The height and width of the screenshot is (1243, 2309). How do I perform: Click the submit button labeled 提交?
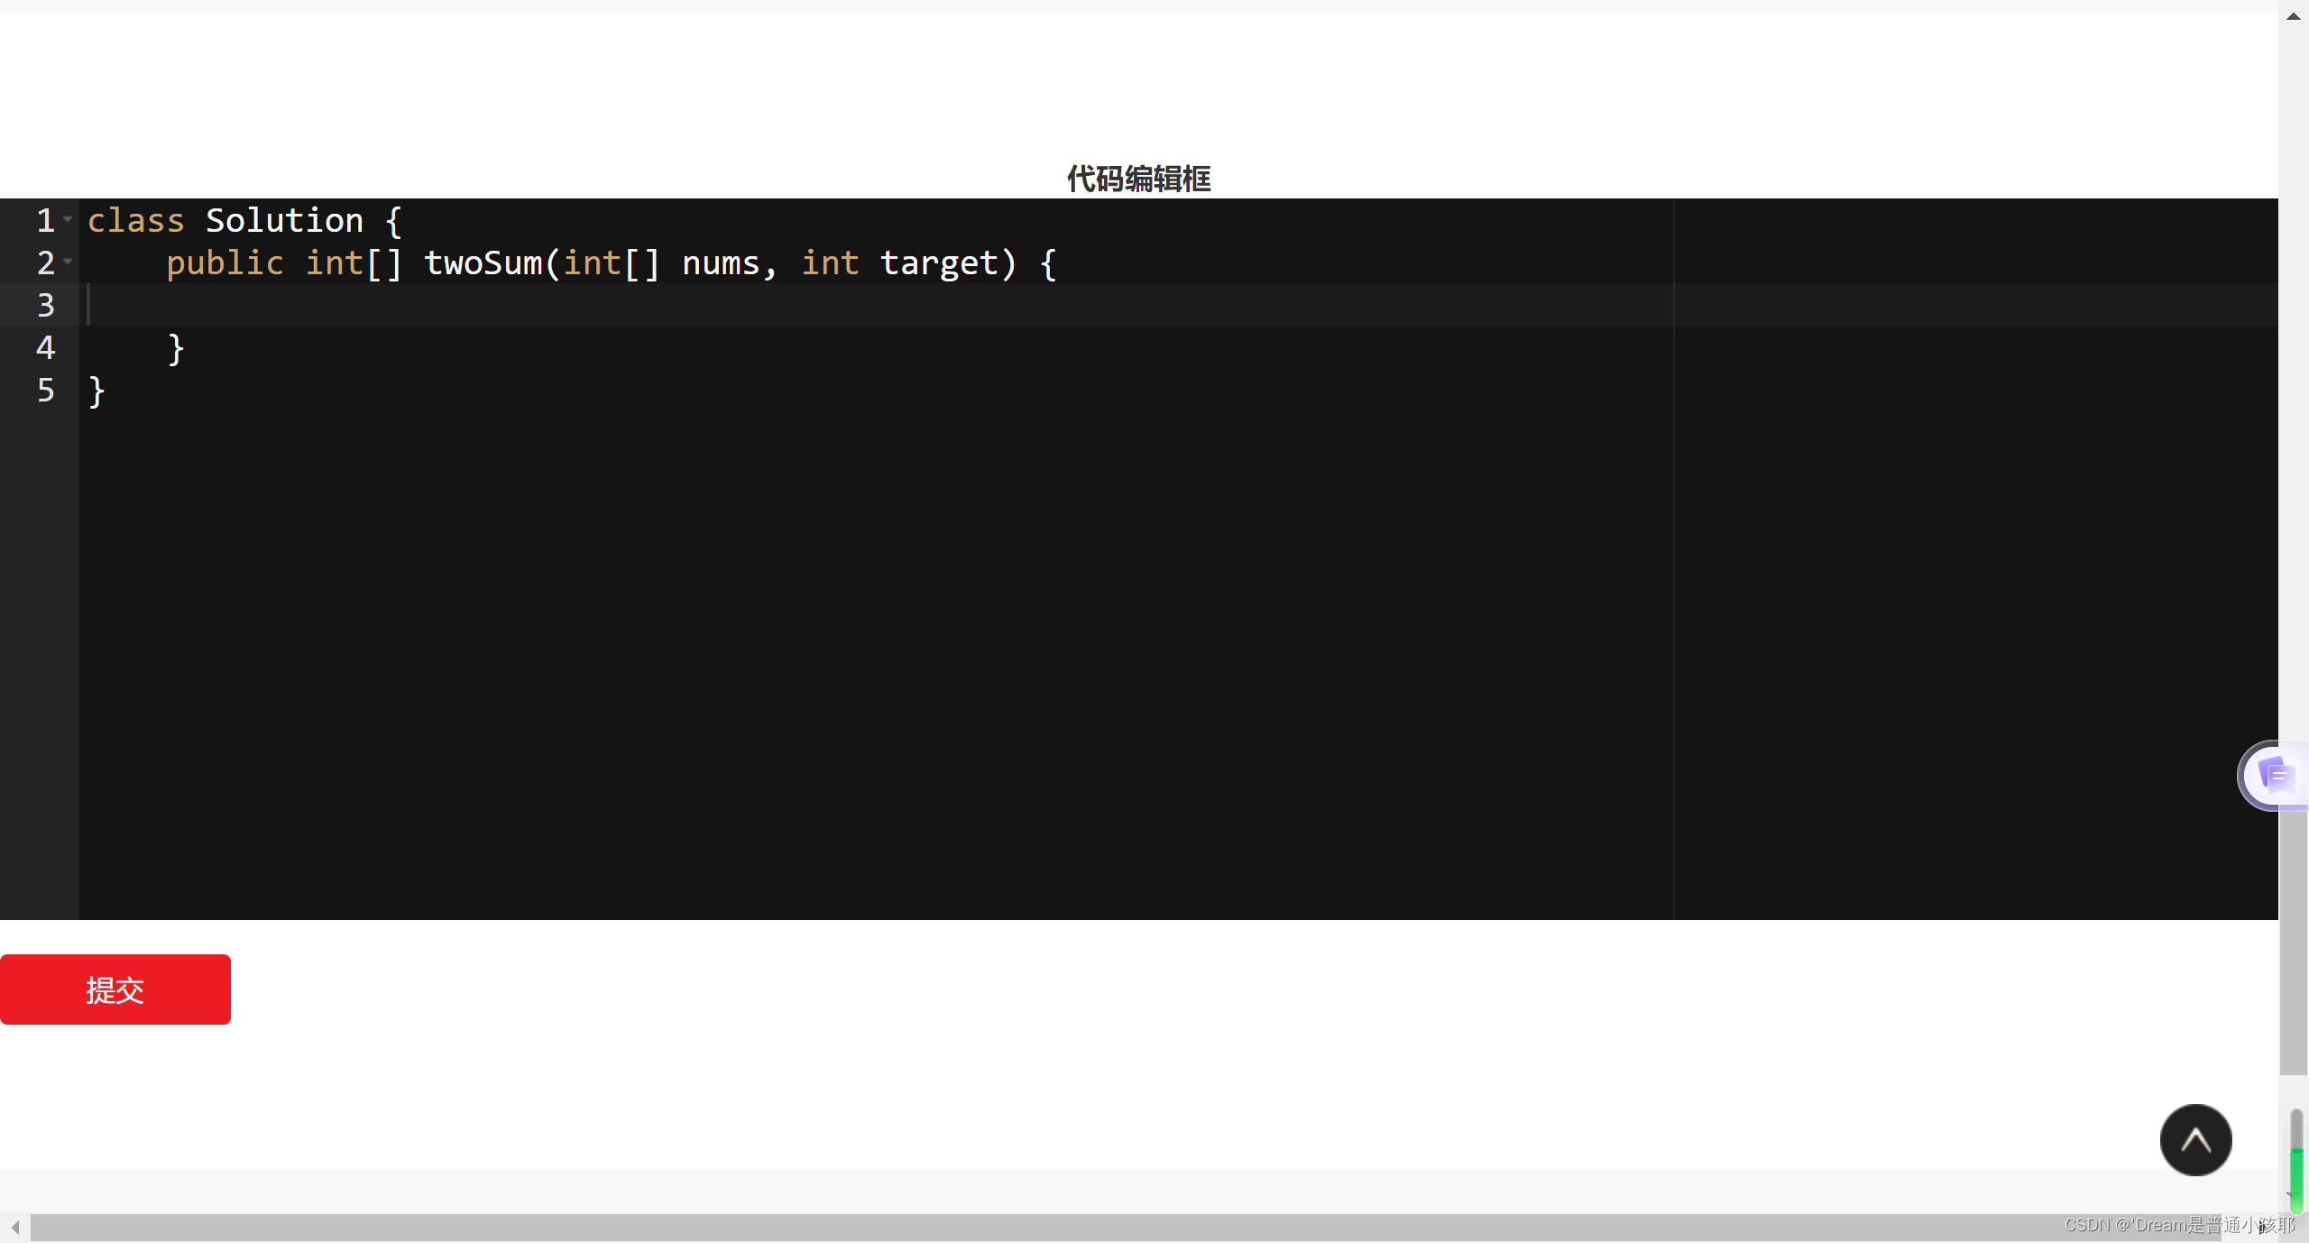[115, 989]
